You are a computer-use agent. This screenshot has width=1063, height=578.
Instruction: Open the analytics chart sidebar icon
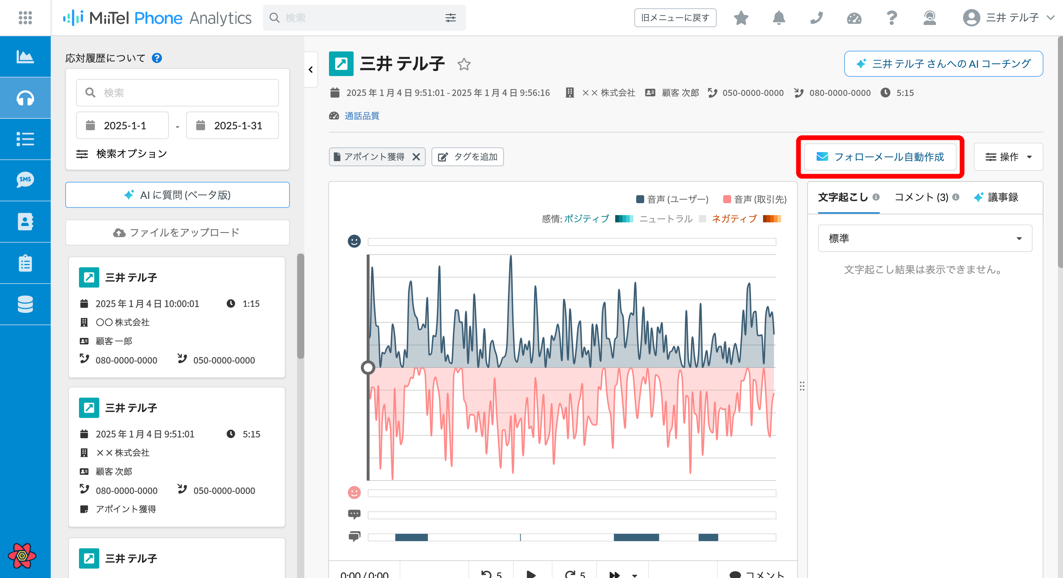(x=25, y=56)
